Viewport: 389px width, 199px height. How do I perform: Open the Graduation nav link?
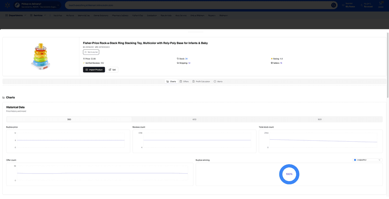pos(152,15)
